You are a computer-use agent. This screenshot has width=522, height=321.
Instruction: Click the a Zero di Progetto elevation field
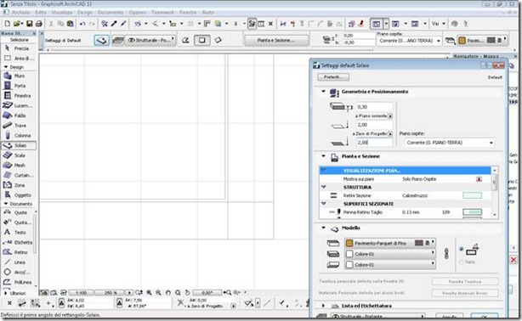375,143
